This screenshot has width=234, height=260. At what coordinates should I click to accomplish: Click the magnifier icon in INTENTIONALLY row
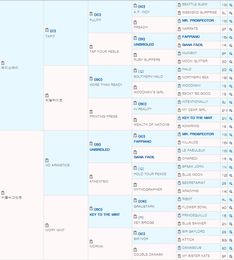231,102
